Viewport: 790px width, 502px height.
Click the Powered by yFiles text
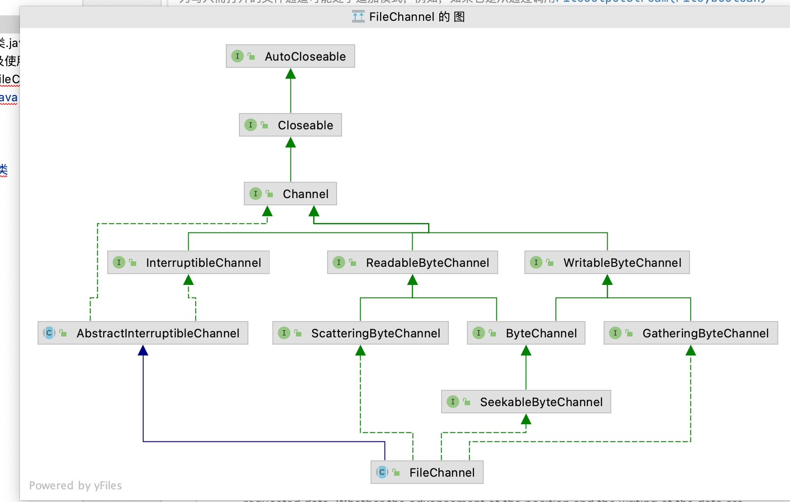click(x=76, y=486)
